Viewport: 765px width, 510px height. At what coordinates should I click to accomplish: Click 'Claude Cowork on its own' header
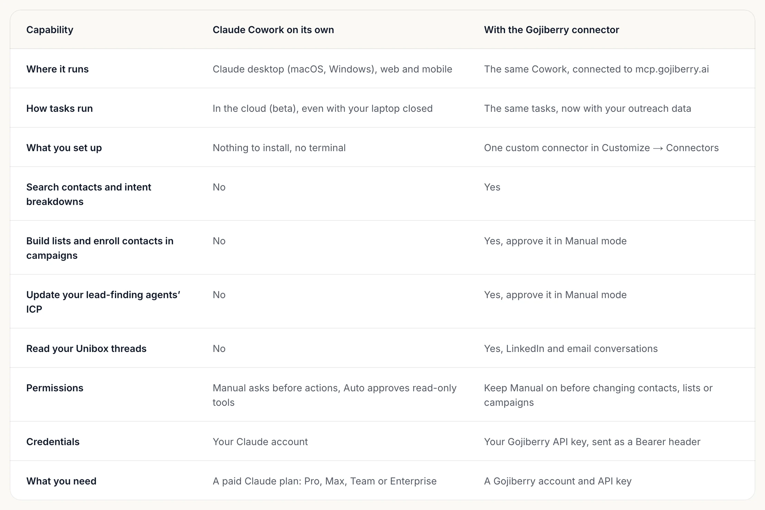click(273, 30)
